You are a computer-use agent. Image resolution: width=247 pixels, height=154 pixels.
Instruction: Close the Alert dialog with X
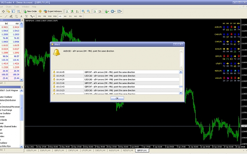(181, 45)
